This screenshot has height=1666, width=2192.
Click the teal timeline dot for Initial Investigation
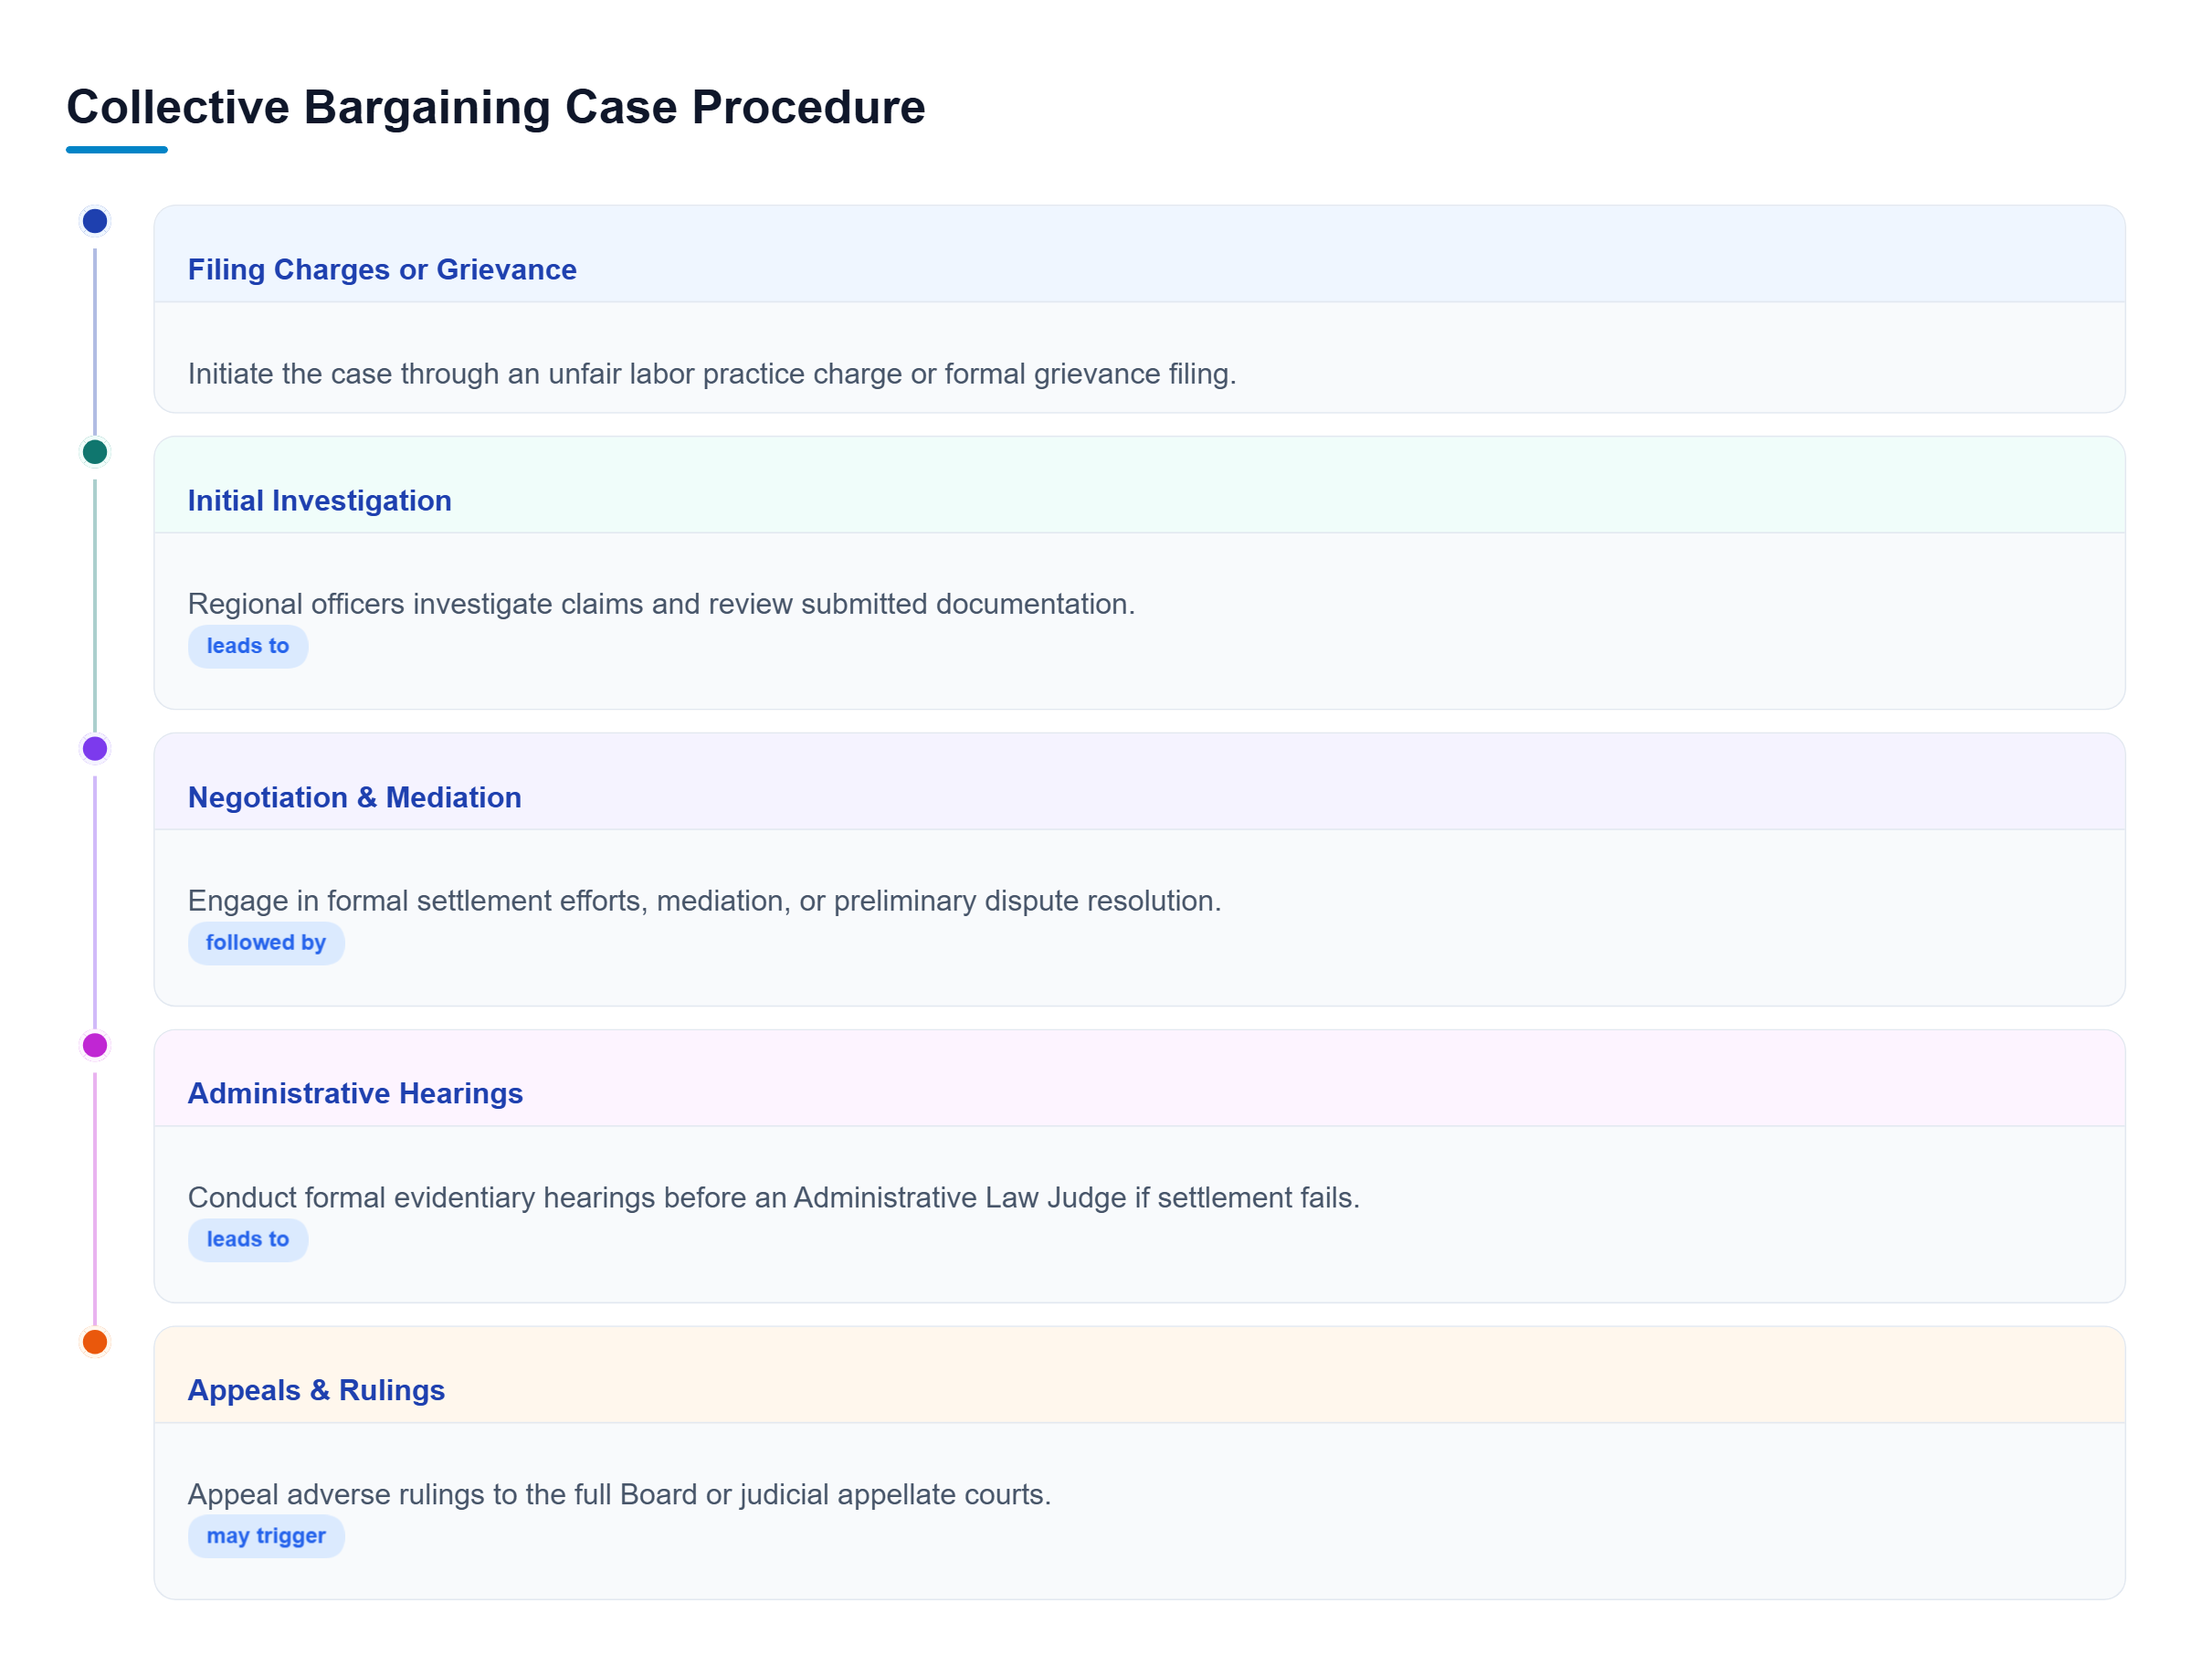click(95, 452)
